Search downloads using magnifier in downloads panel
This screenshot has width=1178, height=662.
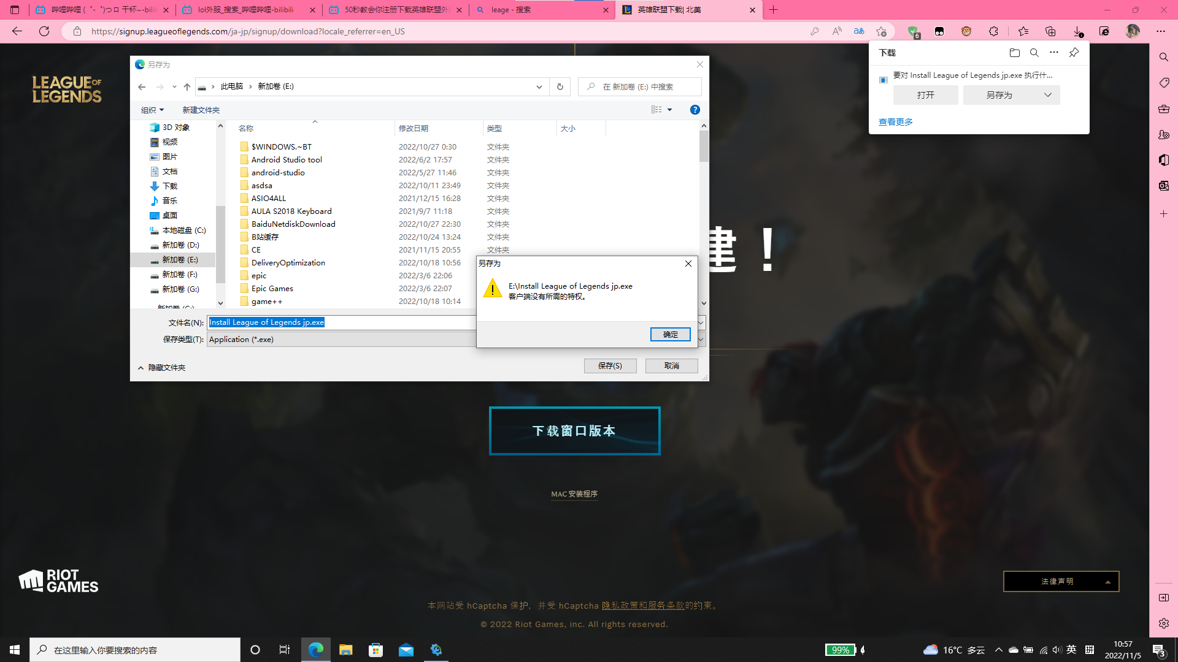click(1034, 53)
